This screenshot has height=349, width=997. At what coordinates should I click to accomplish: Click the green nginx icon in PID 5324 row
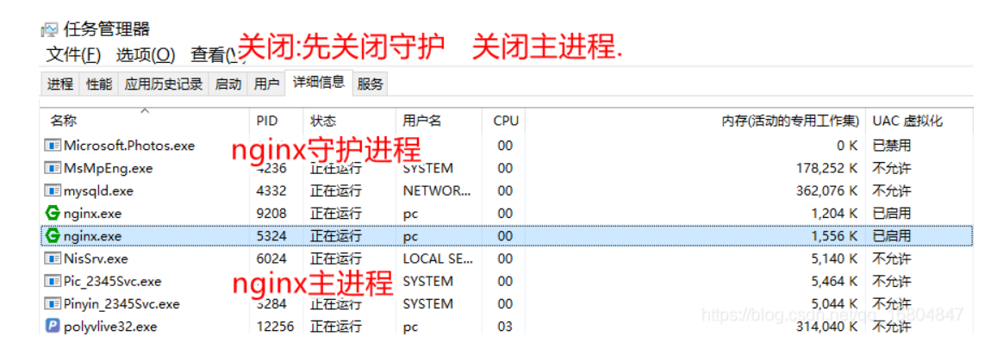pyautogui.click(x=53, y=236)
